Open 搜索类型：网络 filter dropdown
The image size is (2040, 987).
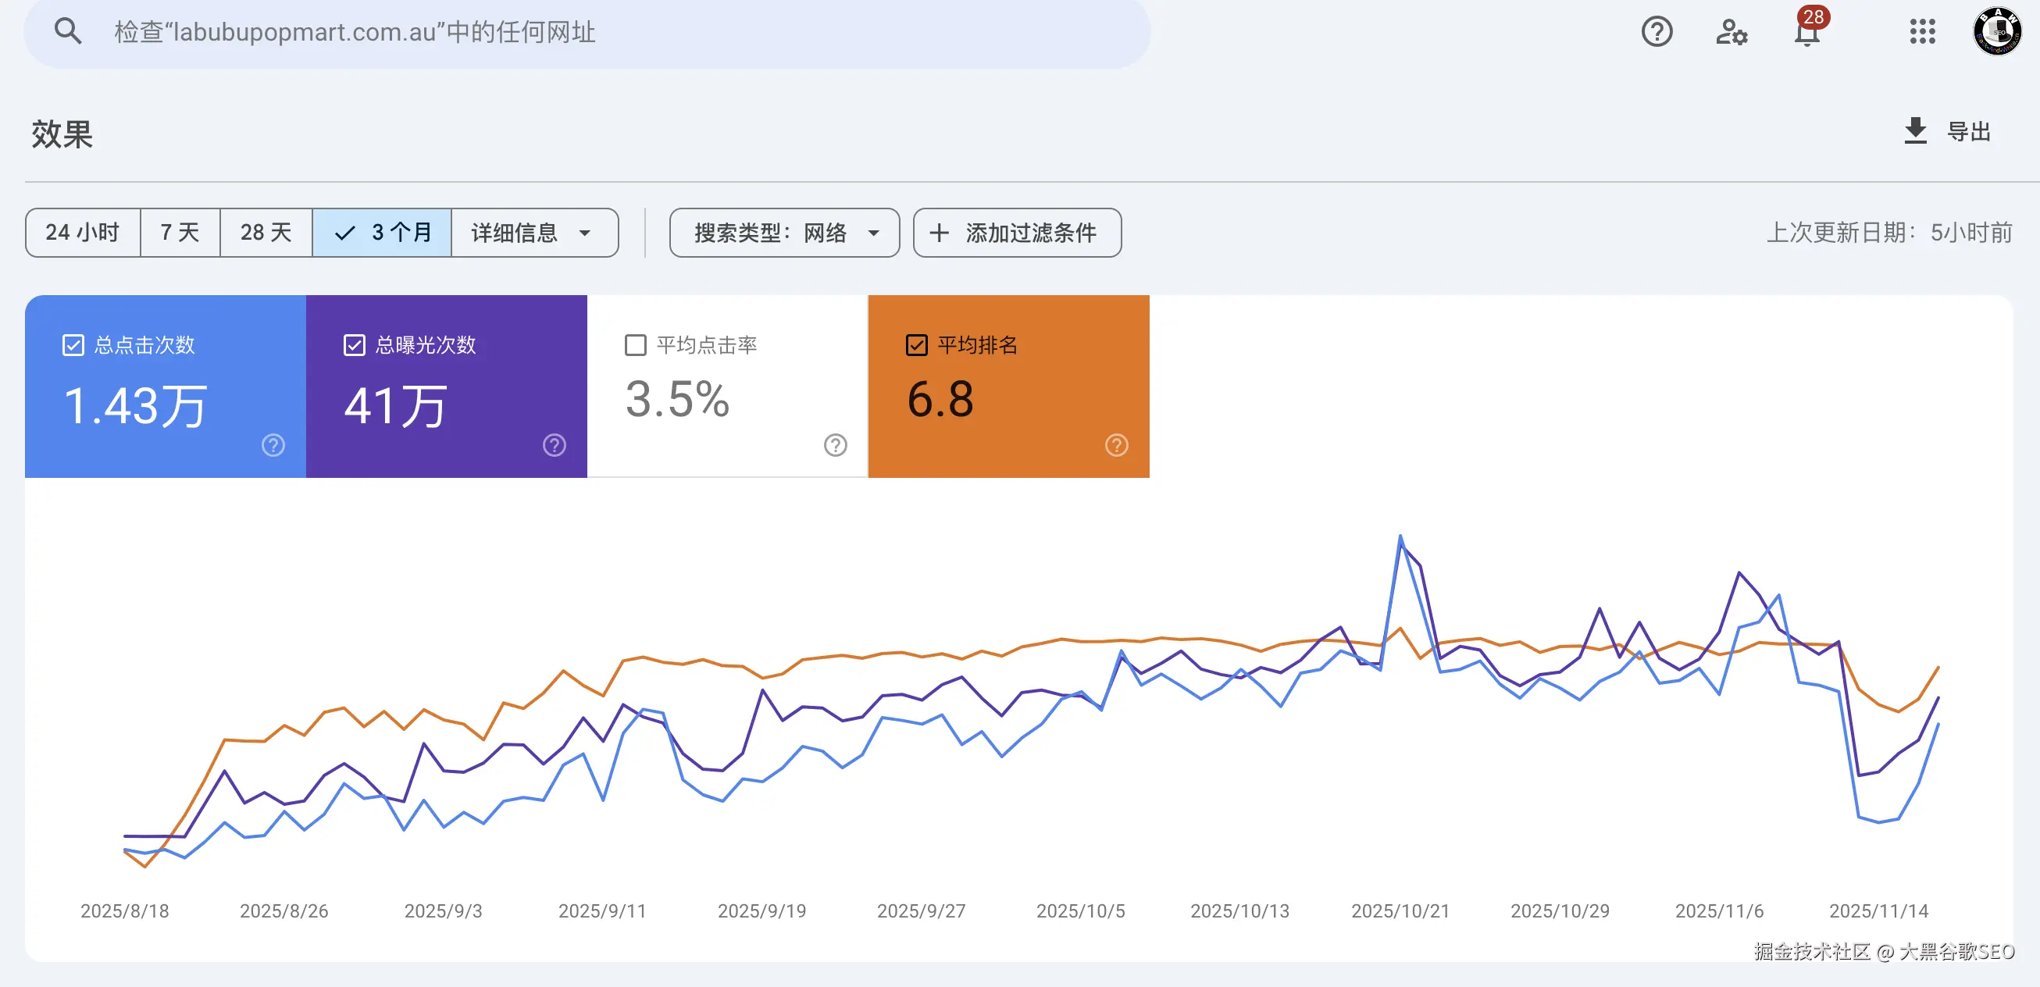point(784,233)
